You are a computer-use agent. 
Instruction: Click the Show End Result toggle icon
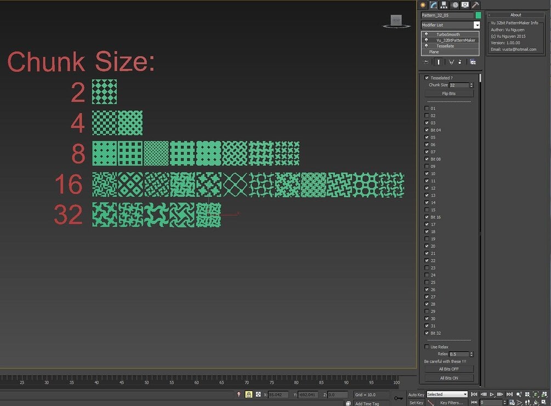(438, 61)
